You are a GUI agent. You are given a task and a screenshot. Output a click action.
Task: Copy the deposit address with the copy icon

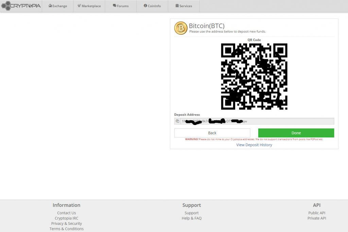[x=177, y=121]
